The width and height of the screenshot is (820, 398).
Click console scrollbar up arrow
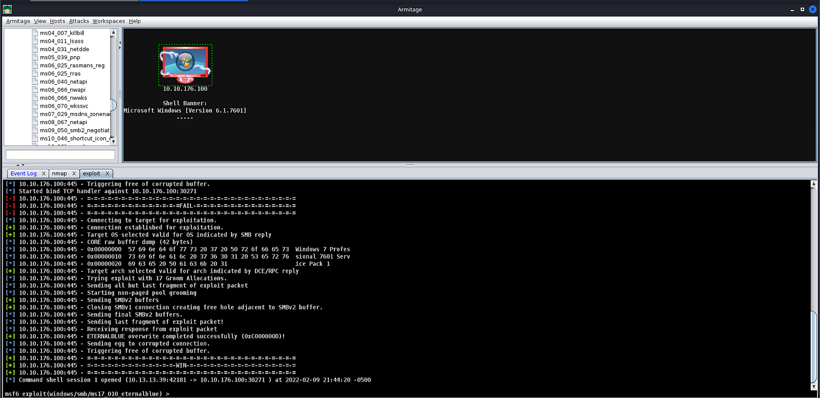tap(814, 184)
